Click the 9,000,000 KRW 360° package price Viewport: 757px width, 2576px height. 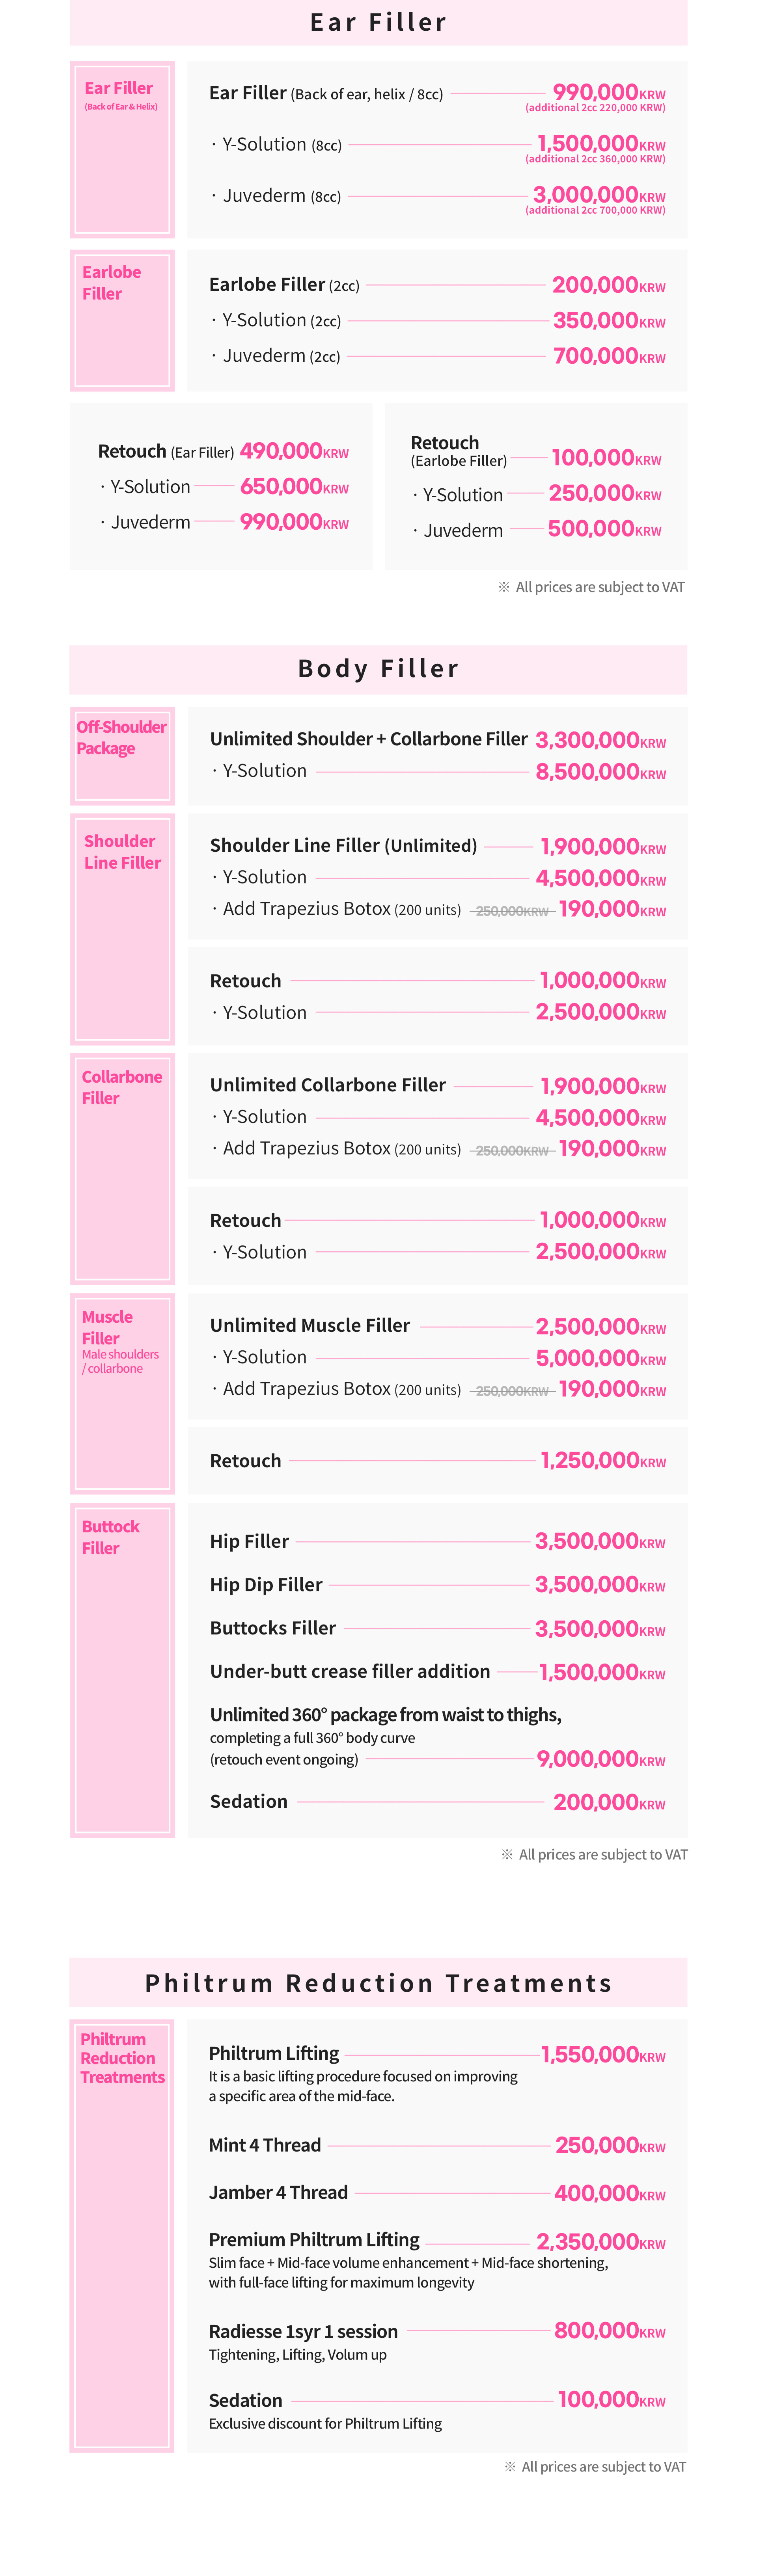[600, 1758]
